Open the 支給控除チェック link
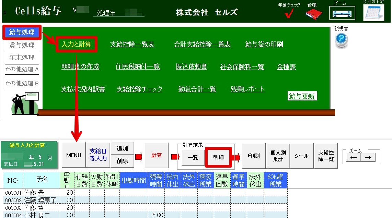 point(139,89)
